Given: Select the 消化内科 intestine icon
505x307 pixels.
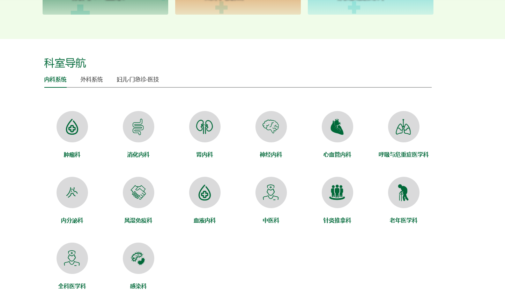Looking at the screenshot, I should tap(139, 127).
